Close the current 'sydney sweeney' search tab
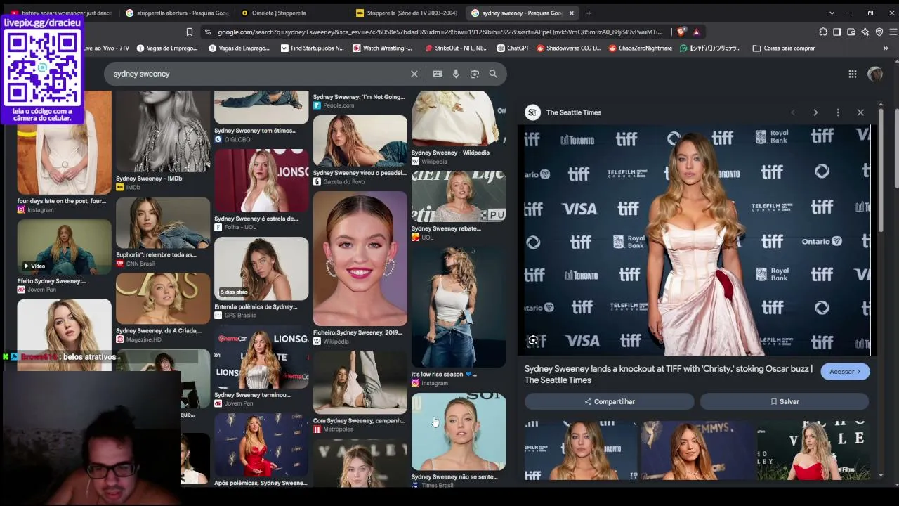 pyautogui.click(x=572, y=13)
